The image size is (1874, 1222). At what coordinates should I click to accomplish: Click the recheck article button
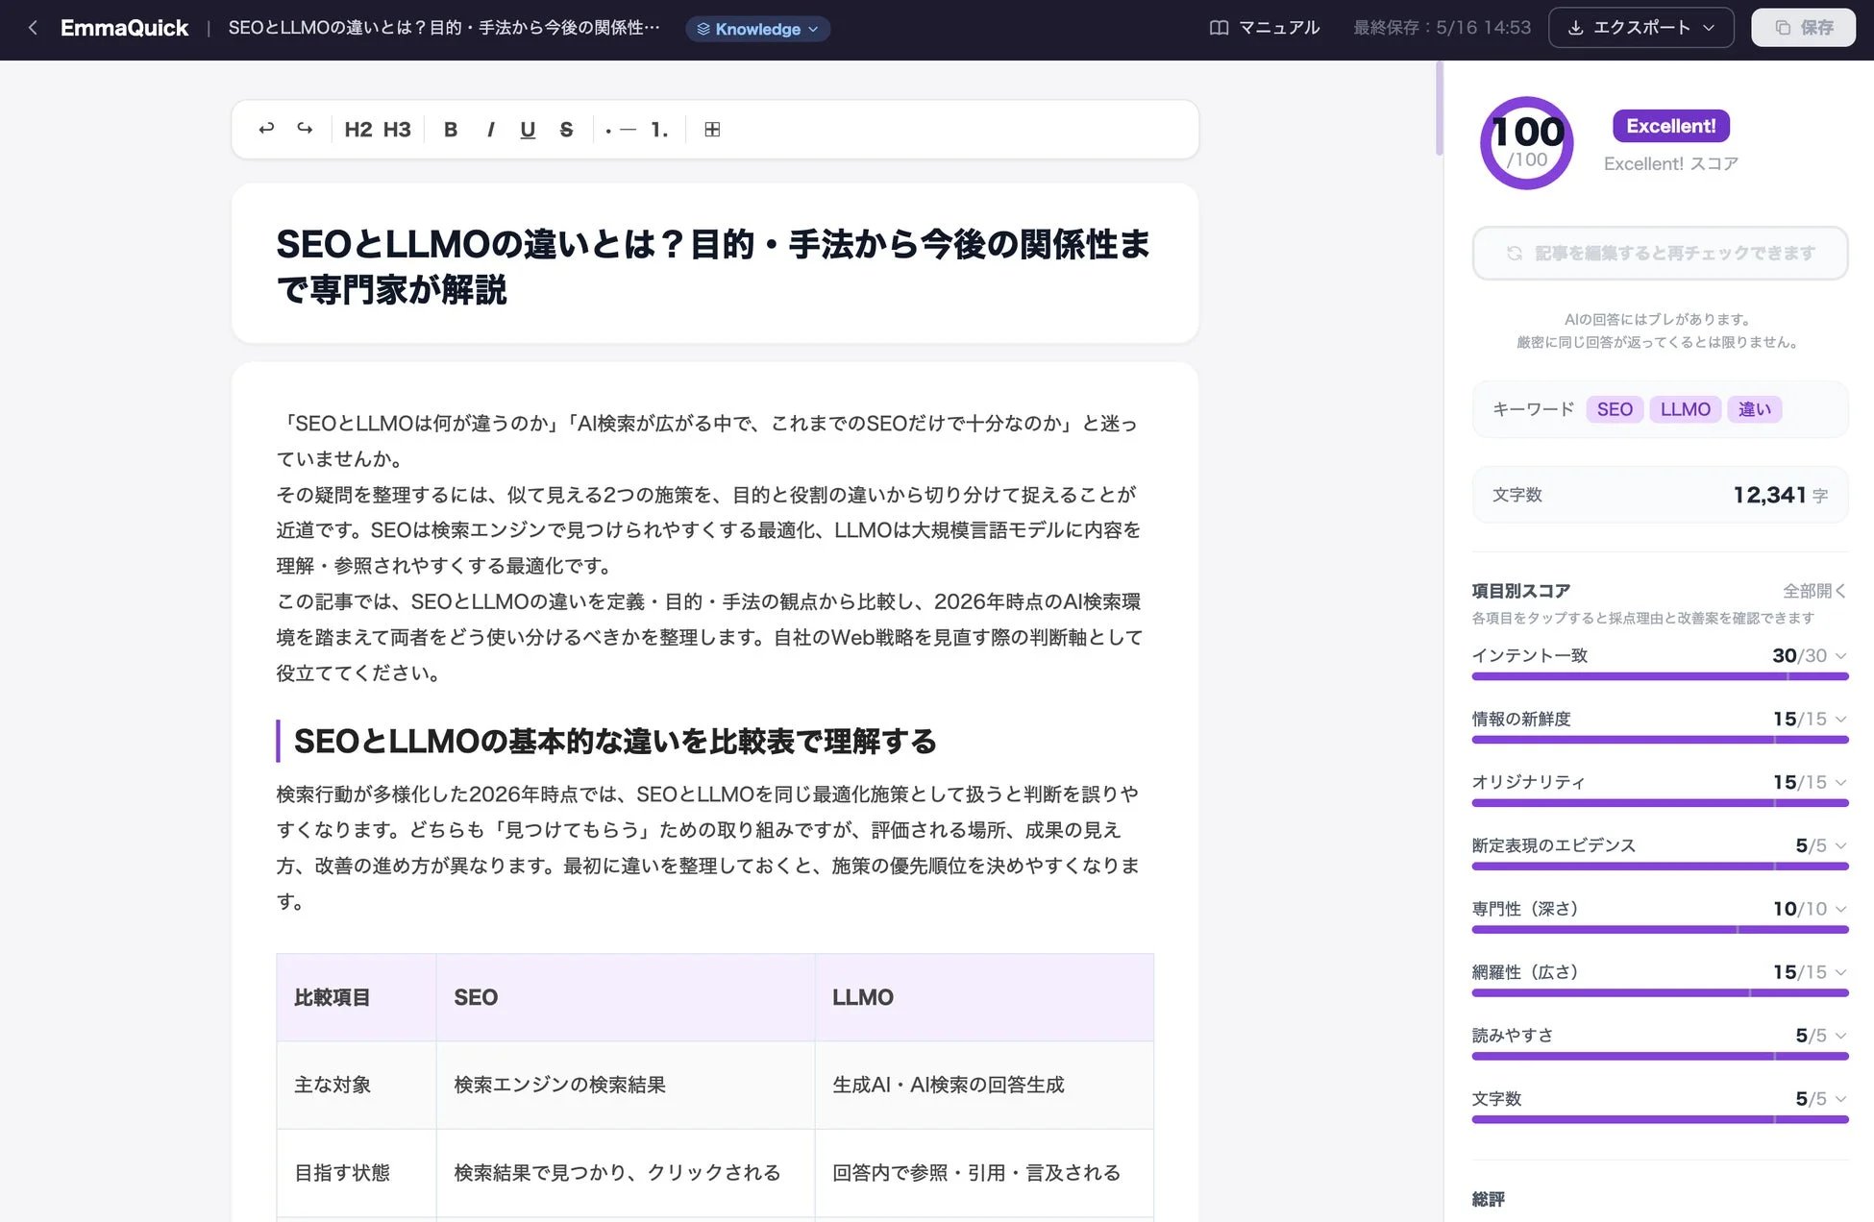(x=1660, y=254)
